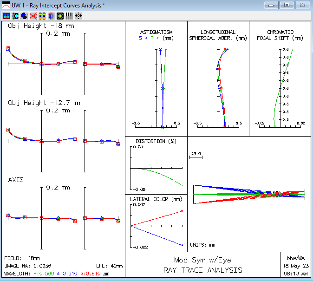This screenshot has width=313, height=281.
Task: Show the lens drawing icon
Action: (x=15, y=16)
